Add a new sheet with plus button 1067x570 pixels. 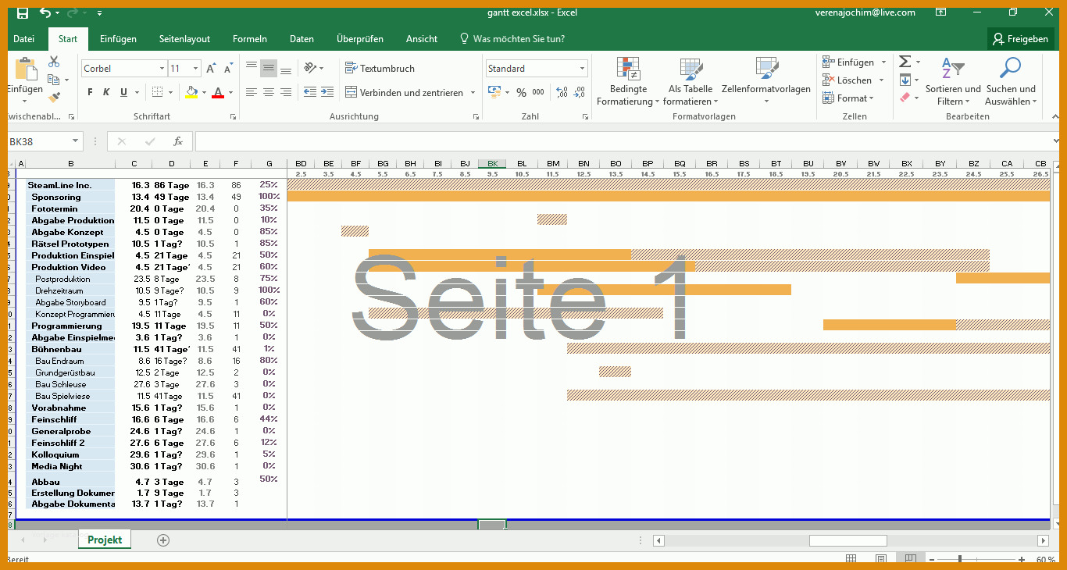click(x=162, y=540)
